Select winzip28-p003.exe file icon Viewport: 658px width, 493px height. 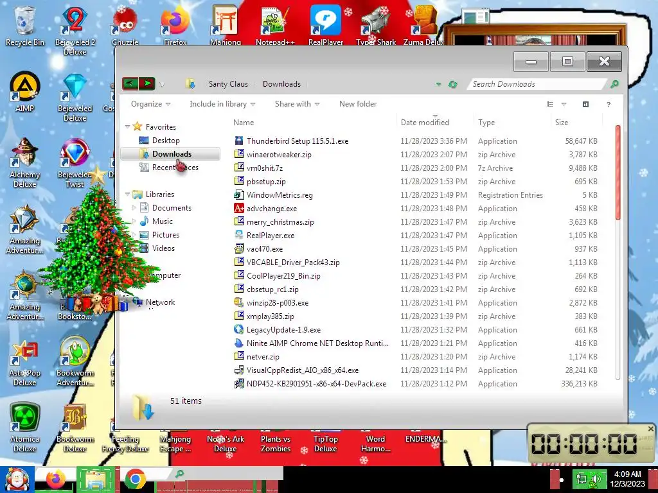tap(239, 303)
